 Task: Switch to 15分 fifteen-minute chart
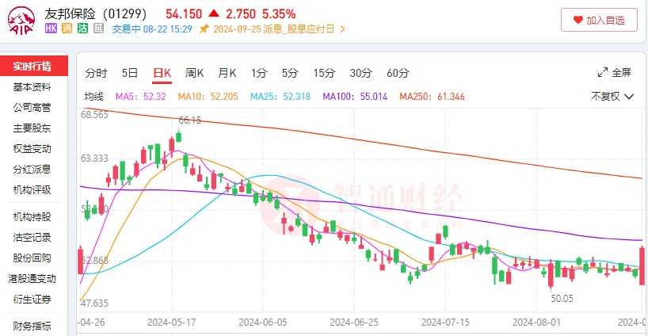(x=324, y=73)
